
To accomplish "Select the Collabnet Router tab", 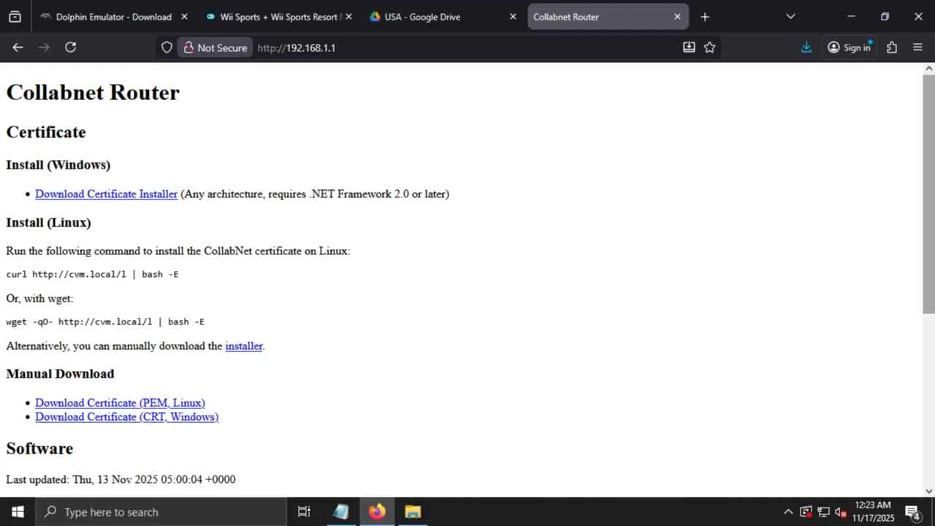I will (608, 17).
